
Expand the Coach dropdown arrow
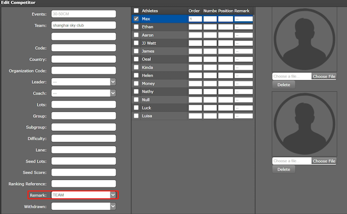point(113,93)
